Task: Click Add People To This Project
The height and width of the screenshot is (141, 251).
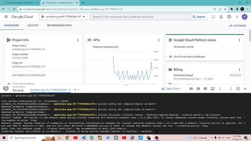Action: [29, 75]
